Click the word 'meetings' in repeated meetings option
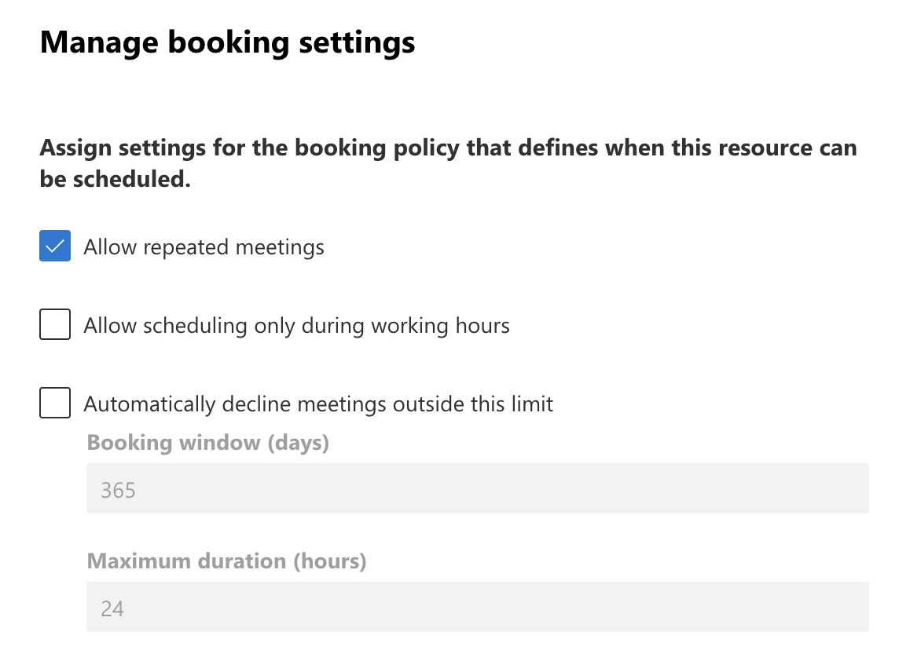The width and height of the screenshot is (899, 661). pos(280,248)
